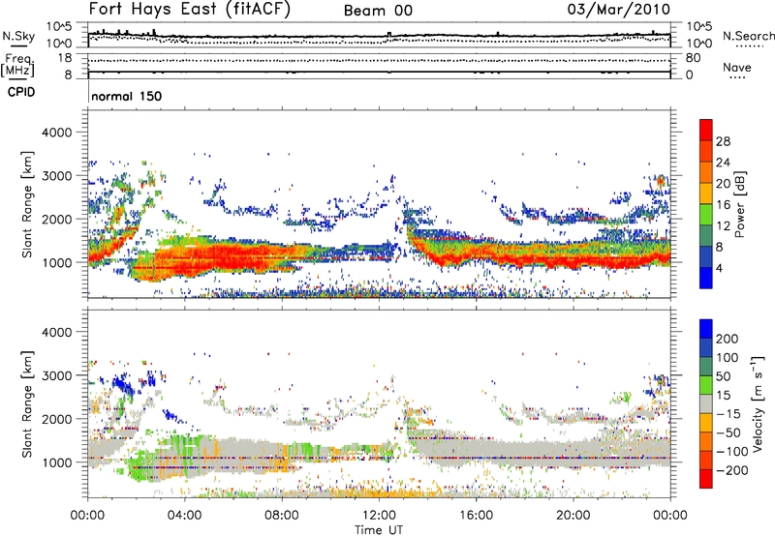Click the "20" label on the power colorbar

coord(723,184)
